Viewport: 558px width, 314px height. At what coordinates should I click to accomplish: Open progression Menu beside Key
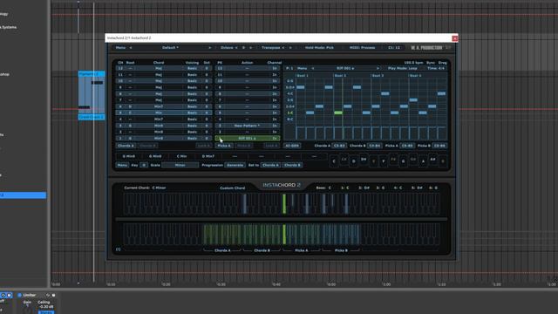pos(122,165)
